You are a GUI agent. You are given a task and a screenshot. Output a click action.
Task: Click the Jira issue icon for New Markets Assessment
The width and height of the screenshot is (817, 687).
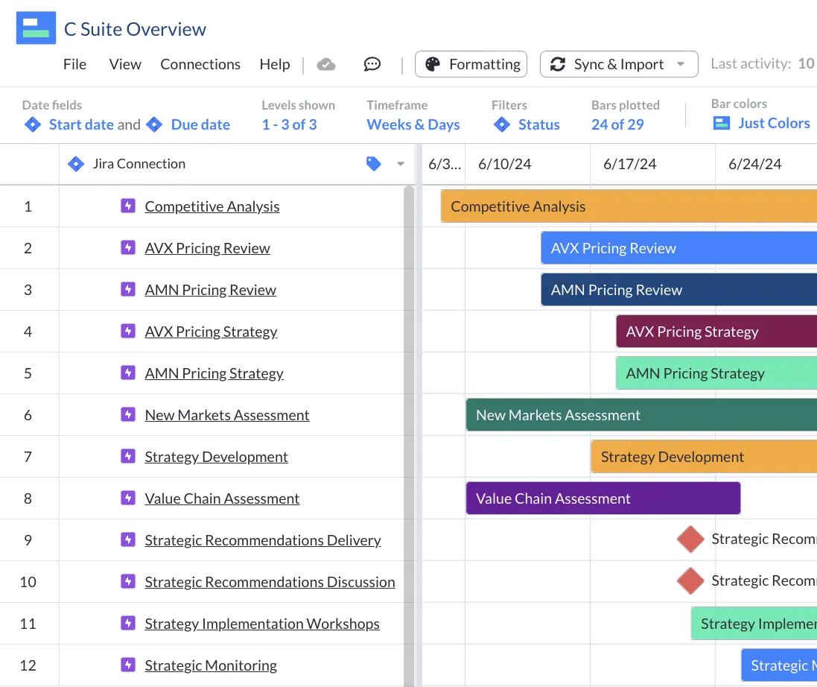128,414
